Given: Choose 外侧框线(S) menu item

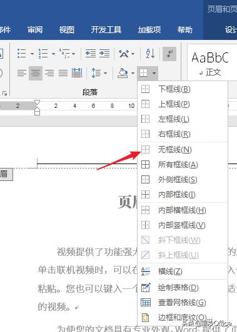Looking at the screenshot, I should [x=183, y=180].
